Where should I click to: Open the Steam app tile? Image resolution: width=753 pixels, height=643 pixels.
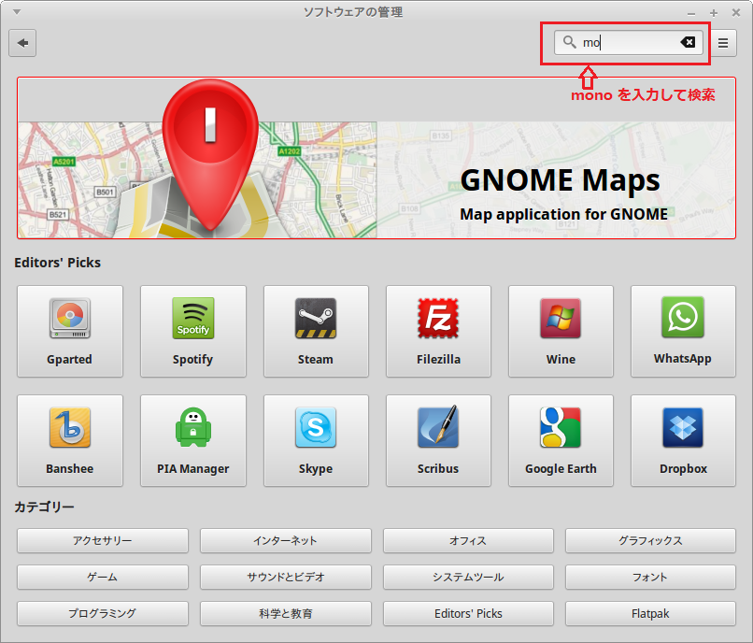[x=316, y=331]
